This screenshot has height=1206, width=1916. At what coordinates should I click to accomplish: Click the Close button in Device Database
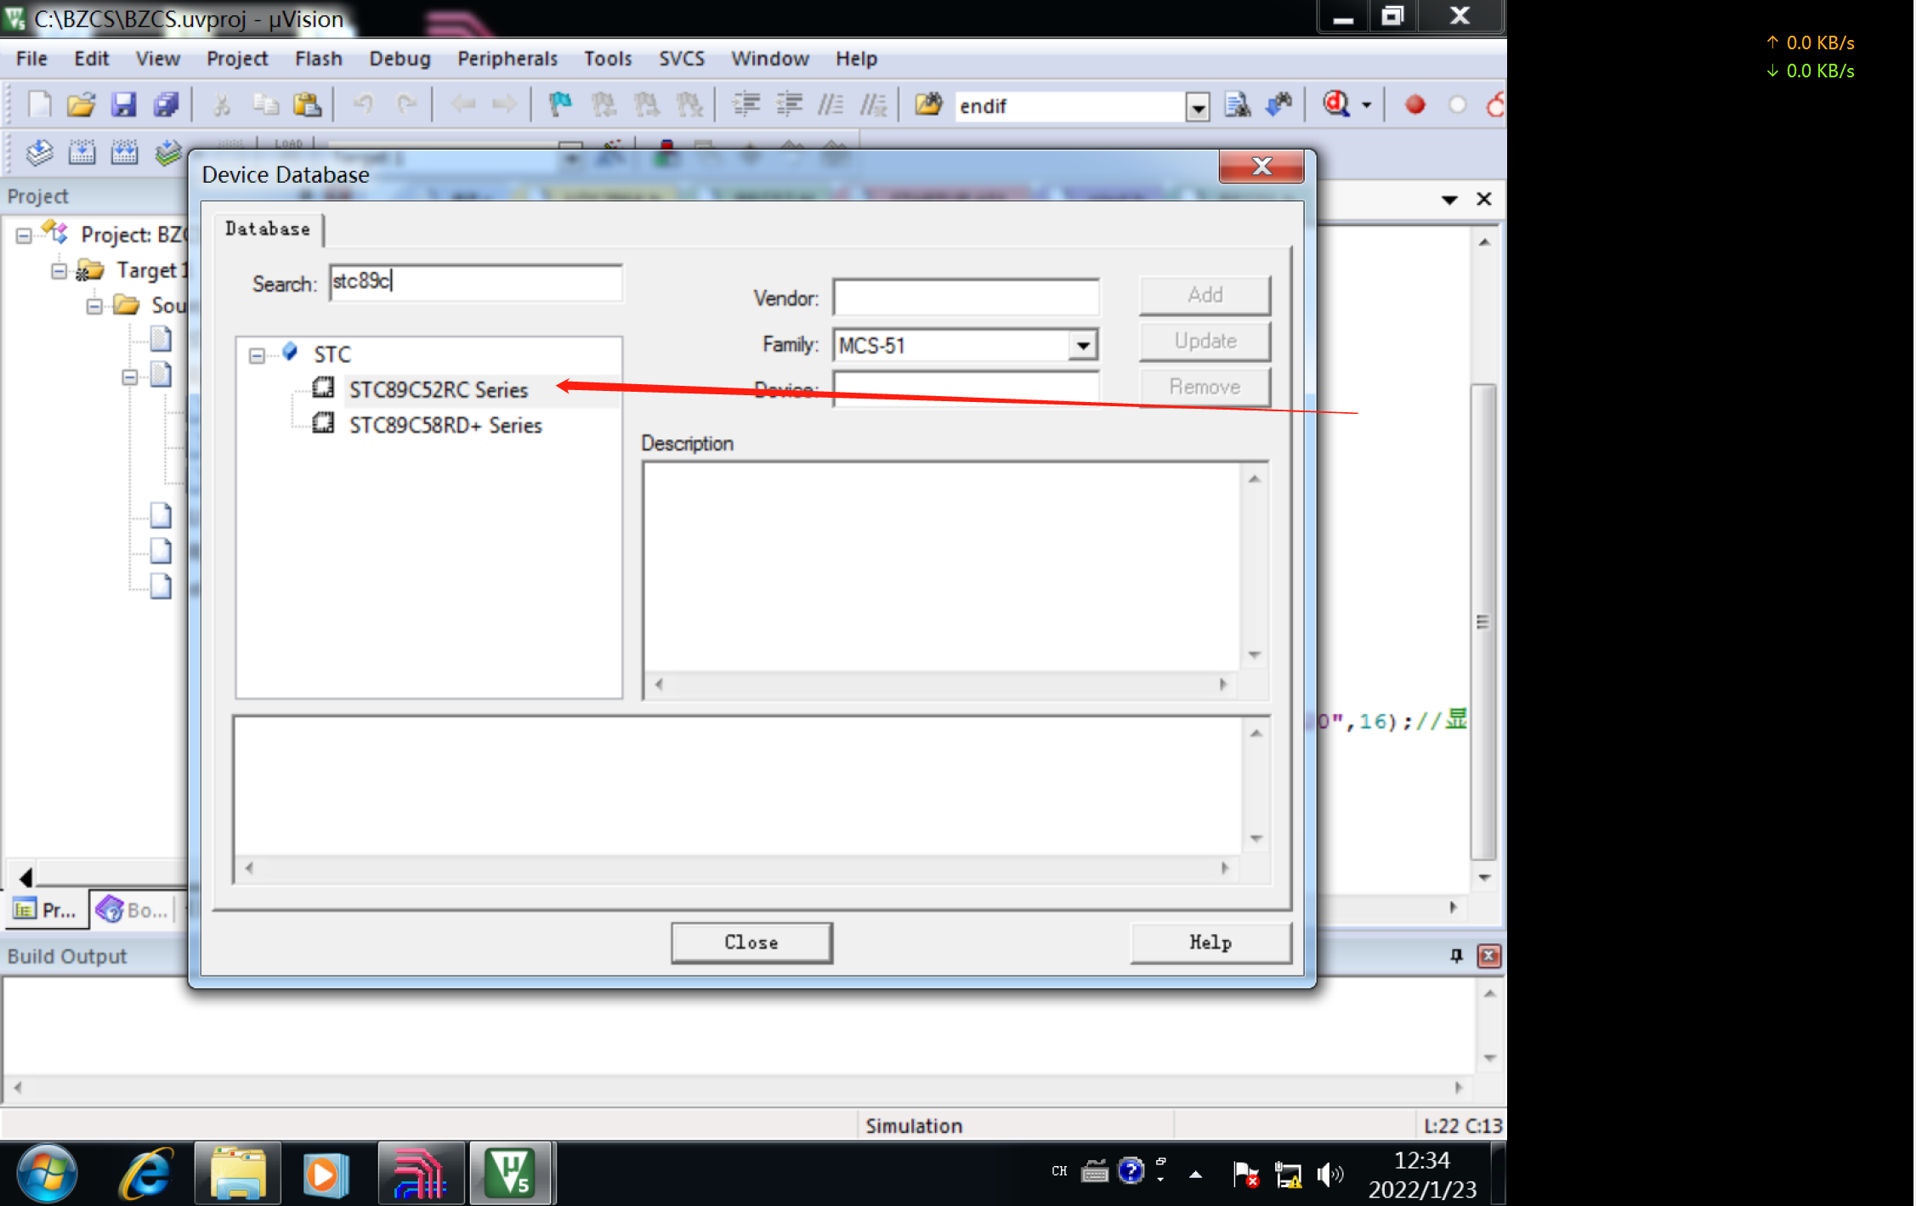pos(751,943)
